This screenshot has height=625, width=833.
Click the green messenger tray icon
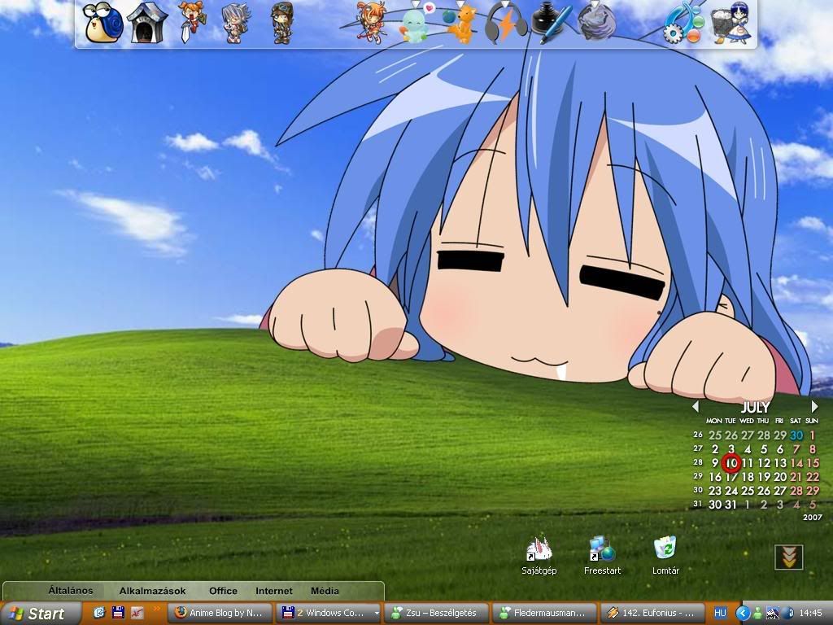(x=757, y=614)
